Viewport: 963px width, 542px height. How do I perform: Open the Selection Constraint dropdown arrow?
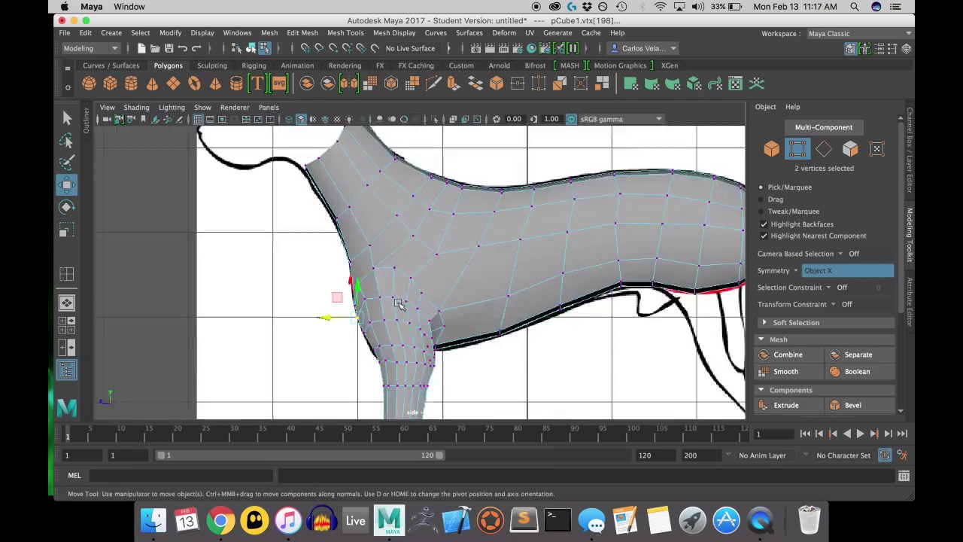[x=828, y=288]
